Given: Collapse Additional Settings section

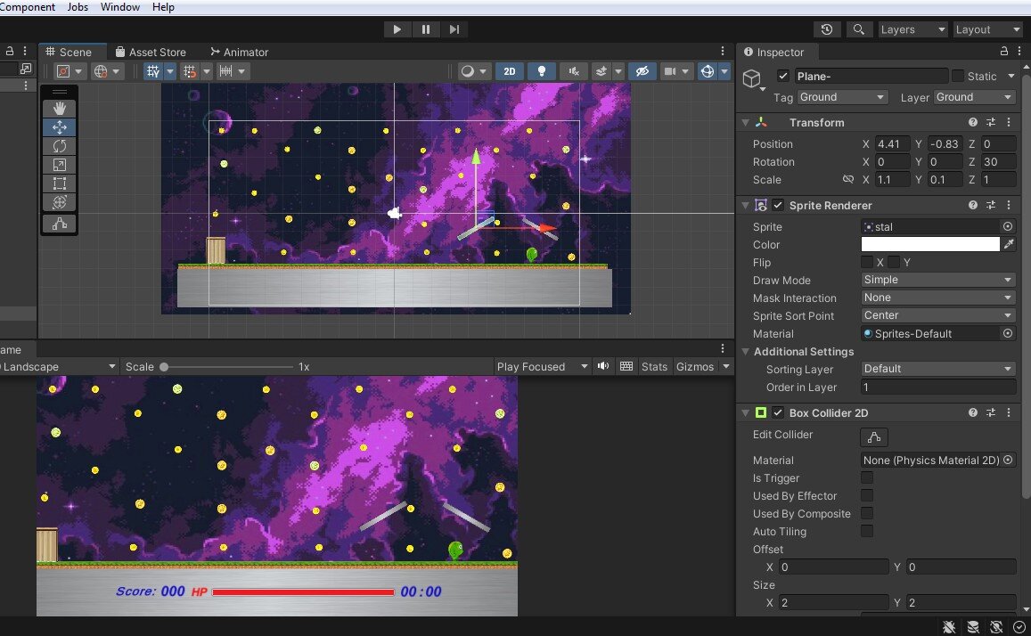Looking at the screenshot, I should tap(745, 352).
